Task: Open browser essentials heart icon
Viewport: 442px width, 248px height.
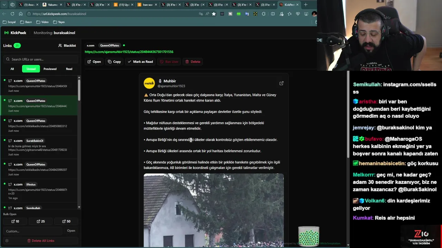Action: (298, 14)
